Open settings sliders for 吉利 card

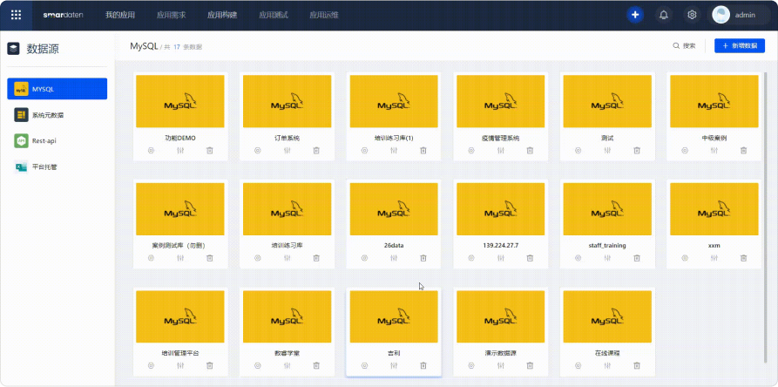(x=394, y=366)
